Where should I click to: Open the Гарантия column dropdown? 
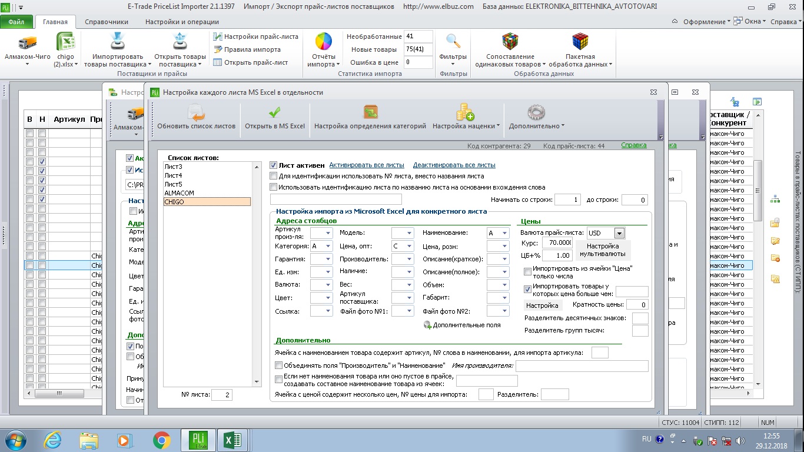click(x=328, y=259)
